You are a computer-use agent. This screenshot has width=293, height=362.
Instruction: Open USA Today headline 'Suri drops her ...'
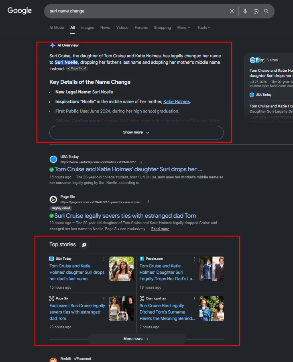click(x=128, y=169)
